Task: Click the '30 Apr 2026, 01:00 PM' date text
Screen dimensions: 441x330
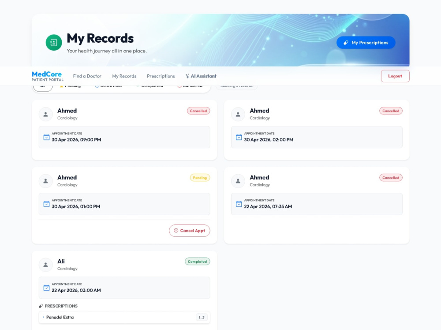Action: pos(76,206)
